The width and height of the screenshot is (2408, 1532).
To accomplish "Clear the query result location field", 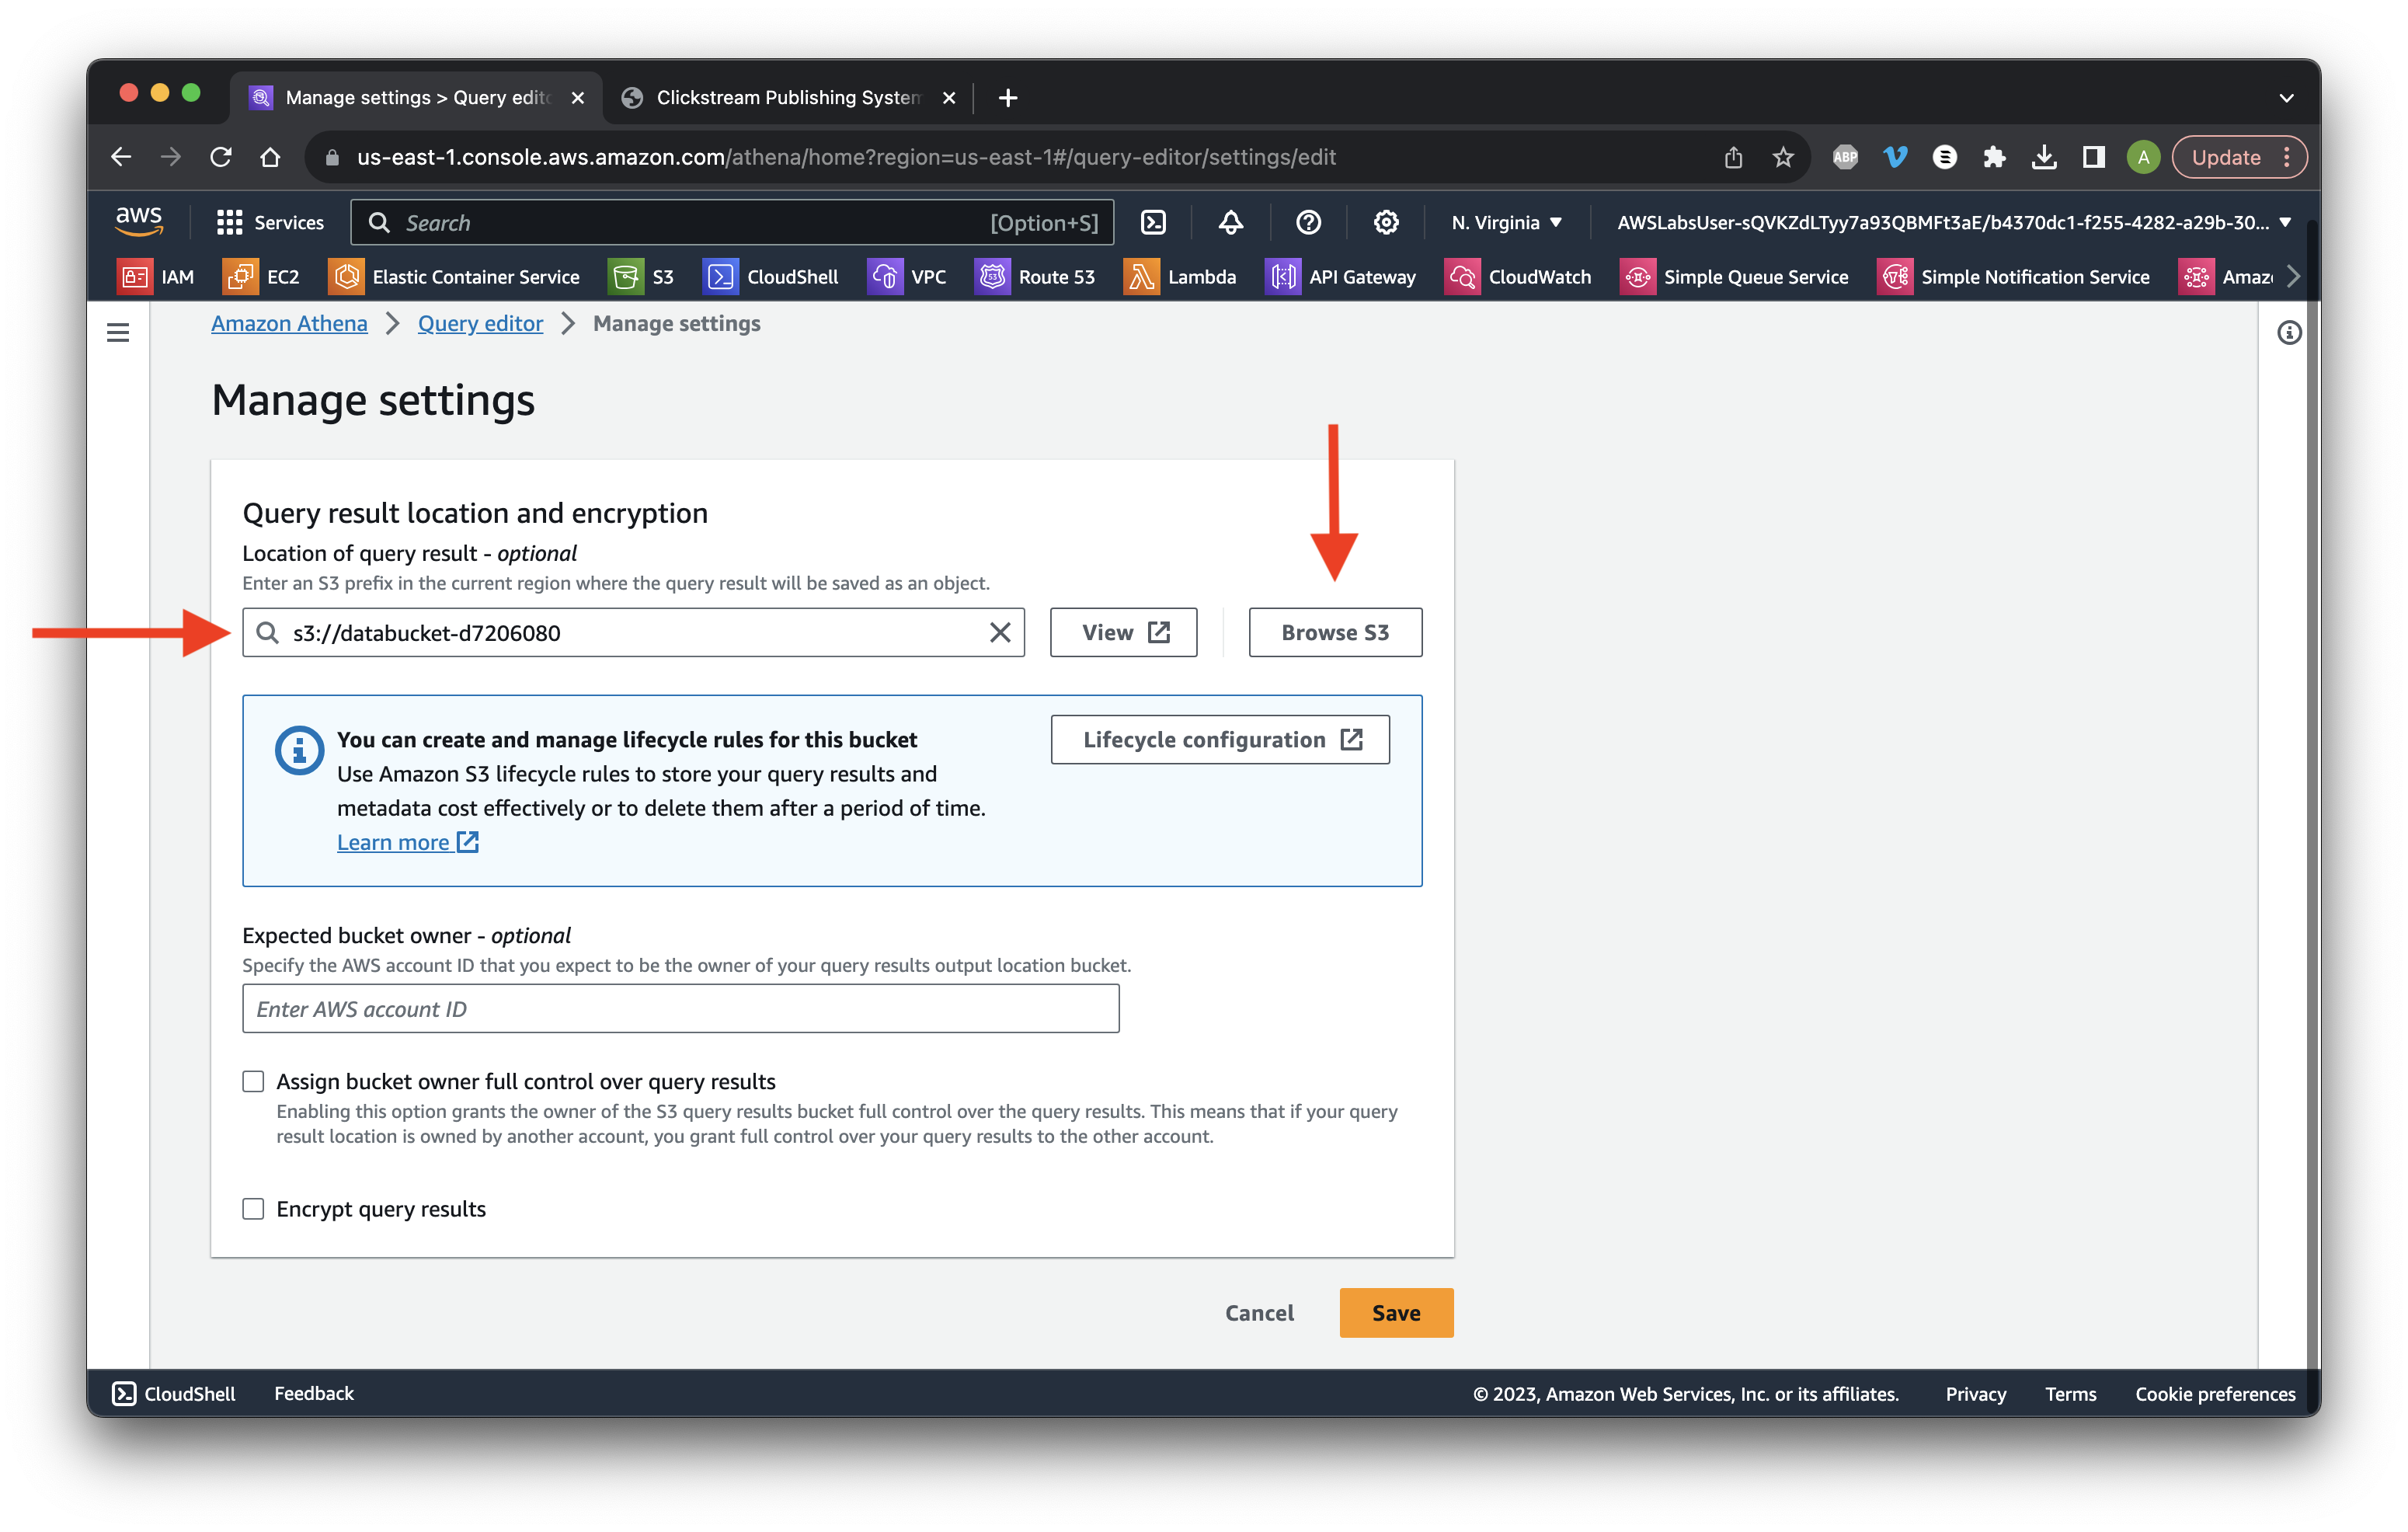I will point(999,632).
